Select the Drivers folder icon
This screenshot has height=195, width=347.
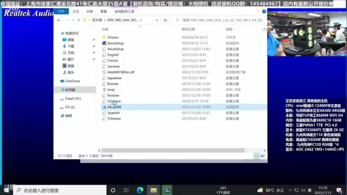pos(104,37)
